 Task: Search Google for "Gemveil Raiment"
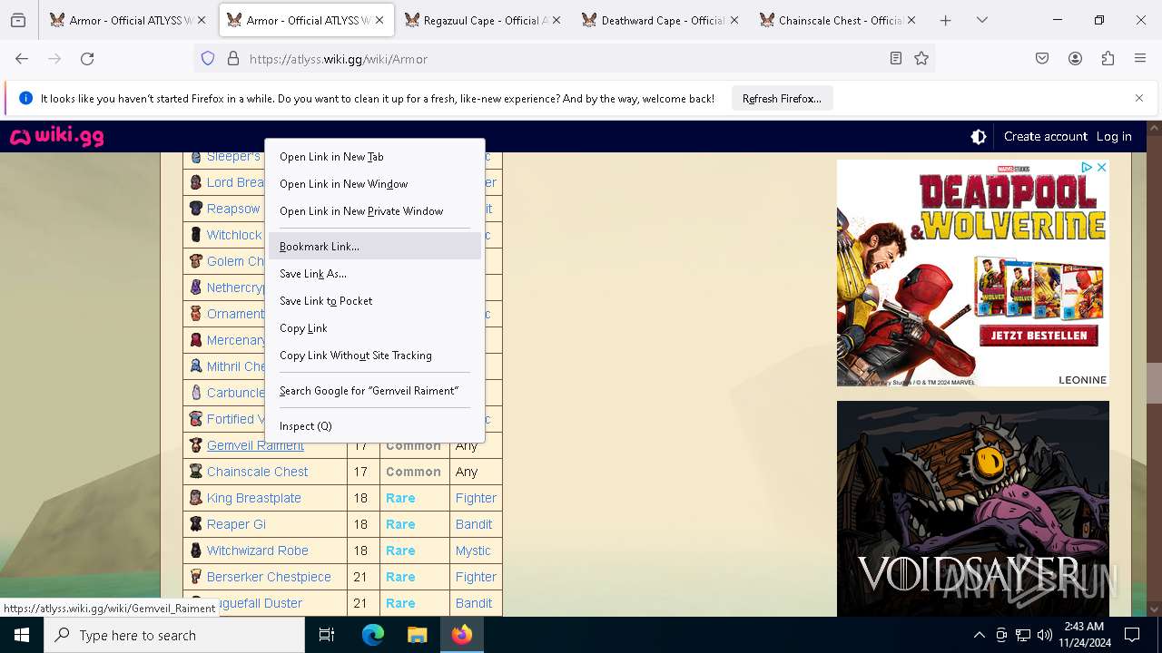(375, 391)
